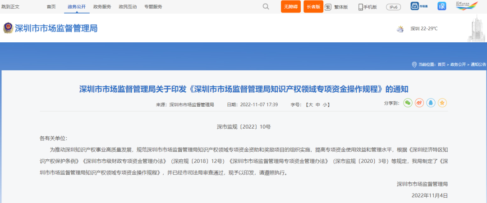Open 专题服务 navigation item
Screen dimensions: 487x203
coord(153,6)
